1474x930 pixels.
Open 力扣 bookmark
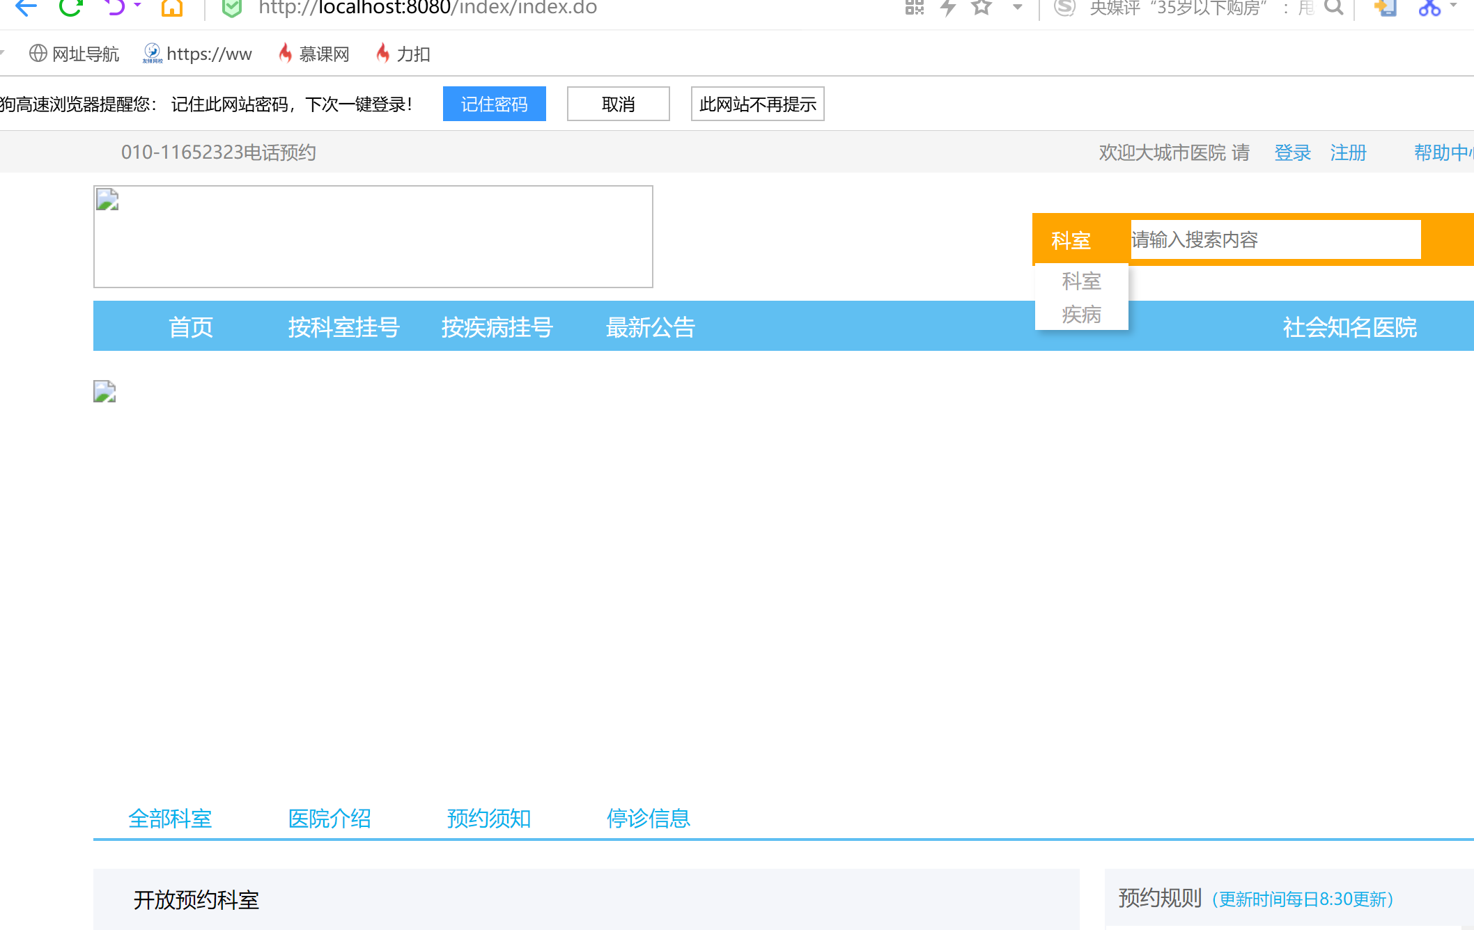[x=403, y=54]
